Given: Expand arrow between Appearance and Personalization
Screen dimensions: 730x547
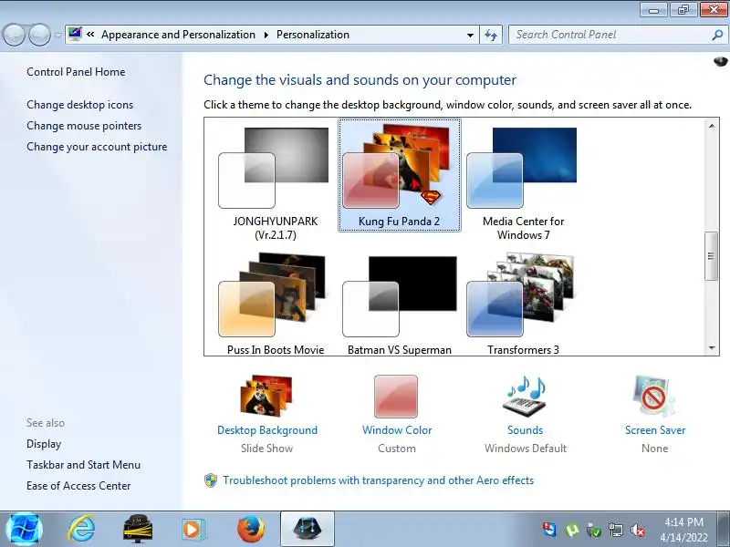Looking at the screenshot, I should [x=266, y=35].
